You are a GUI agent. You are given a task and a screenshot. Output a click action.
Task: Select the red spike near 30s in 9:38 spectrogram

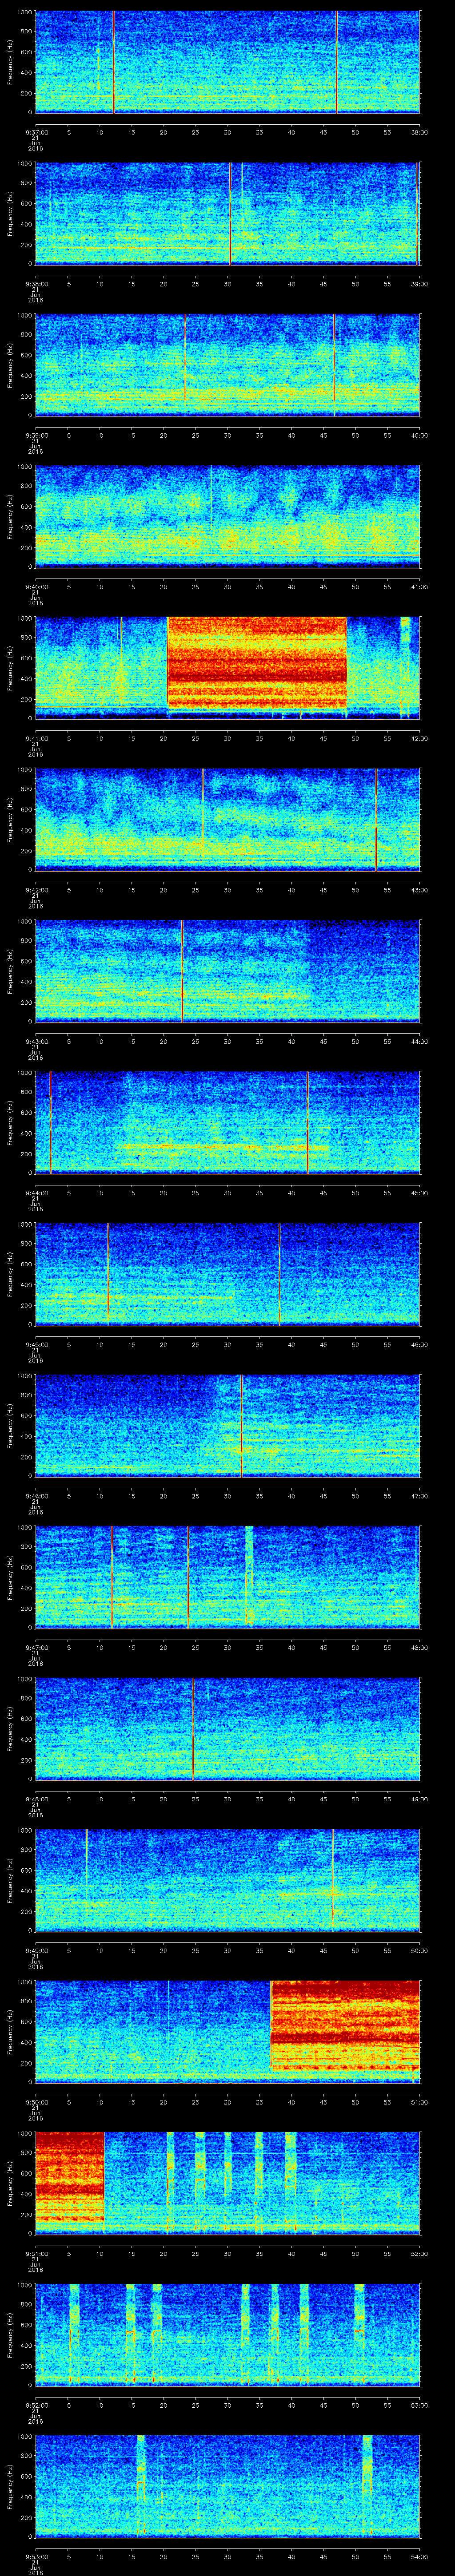pos(230,213)
